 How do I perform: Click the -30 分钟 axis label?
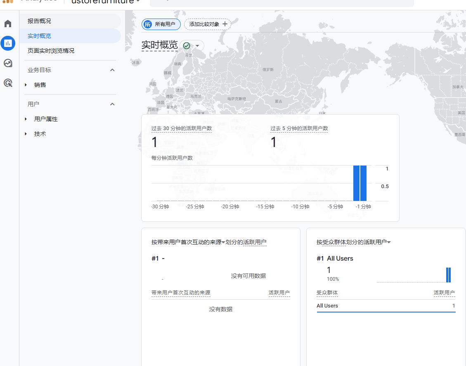click(x=160, y=207)
